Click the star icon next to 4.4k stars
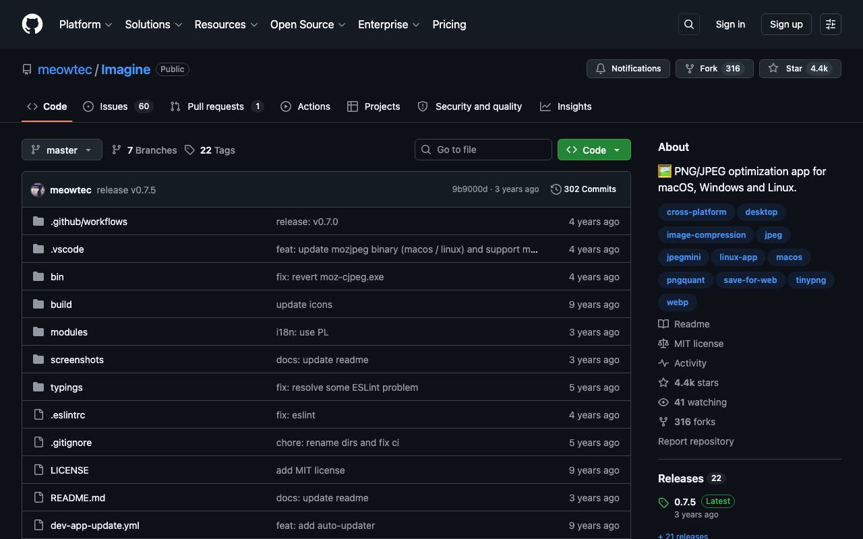863x539 pixels. coord(663,383)
